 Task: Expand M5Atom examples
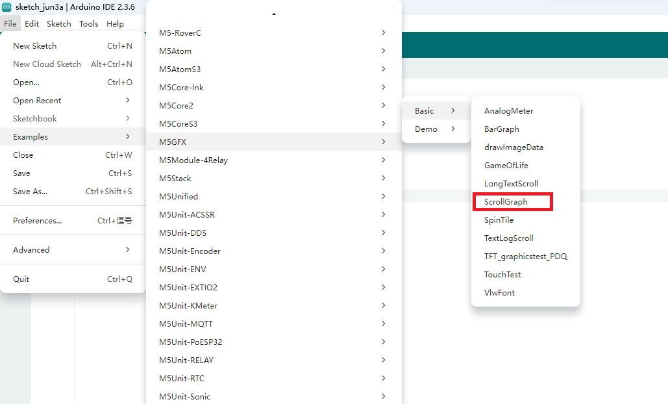[x=274, y=51]
